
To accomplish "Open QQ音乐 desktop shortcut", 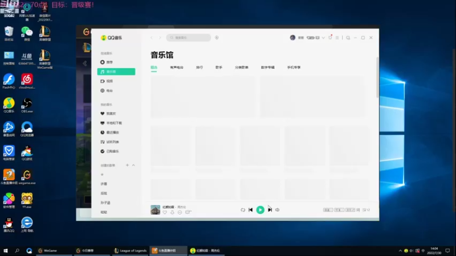I will (9, 105).
